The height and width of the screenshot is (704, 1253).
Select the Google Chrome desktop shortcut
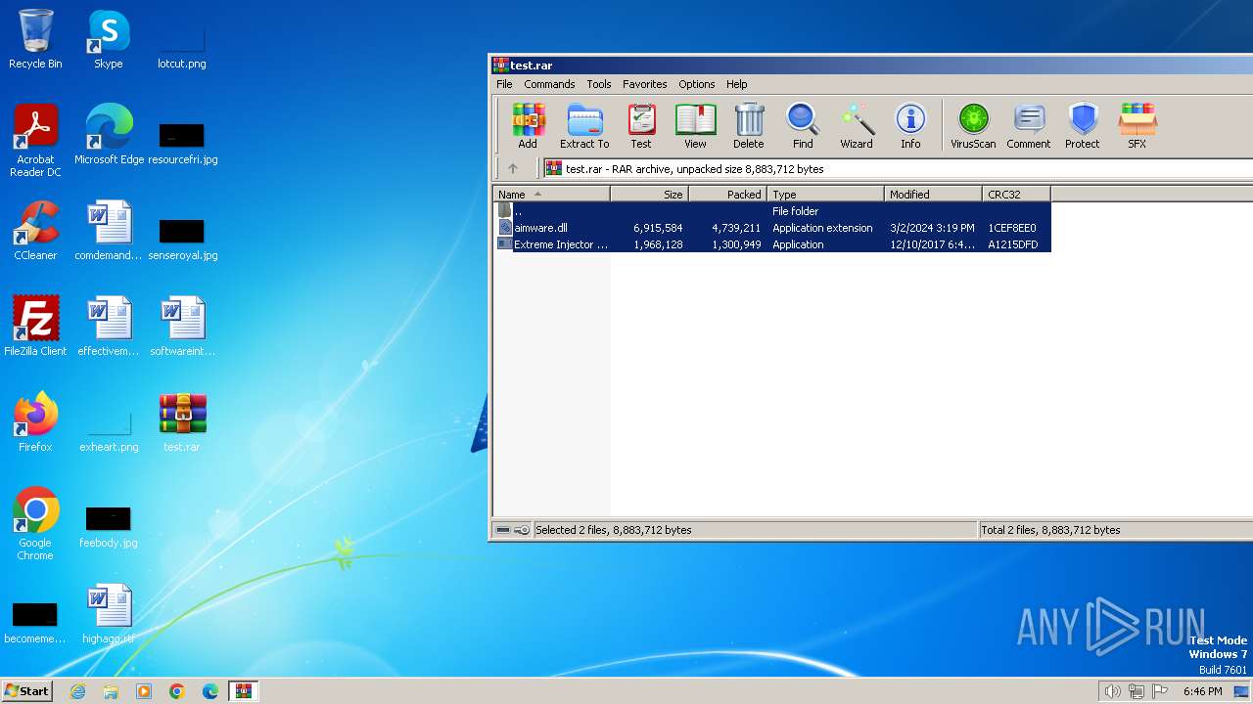pos(35,524)
